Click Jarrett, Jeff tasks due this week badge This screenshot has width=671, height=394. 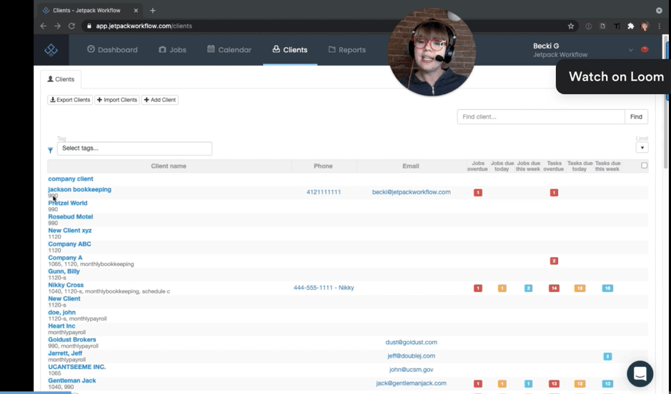pos(607,357)
